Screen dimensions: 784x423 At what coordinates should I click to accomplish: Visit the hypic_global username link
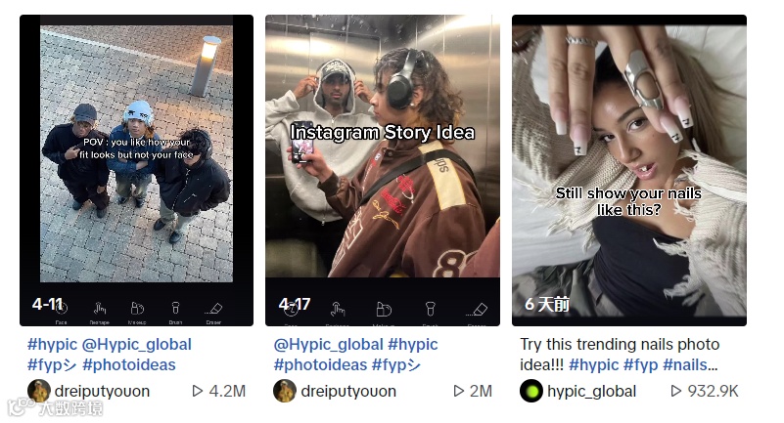[x=591, y=392]
